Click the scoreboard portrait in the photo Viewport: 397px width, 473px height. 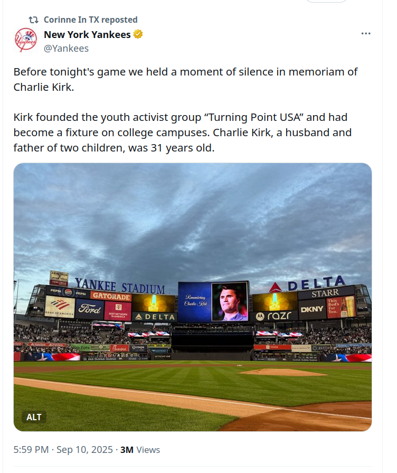click(x=230, y=301)
